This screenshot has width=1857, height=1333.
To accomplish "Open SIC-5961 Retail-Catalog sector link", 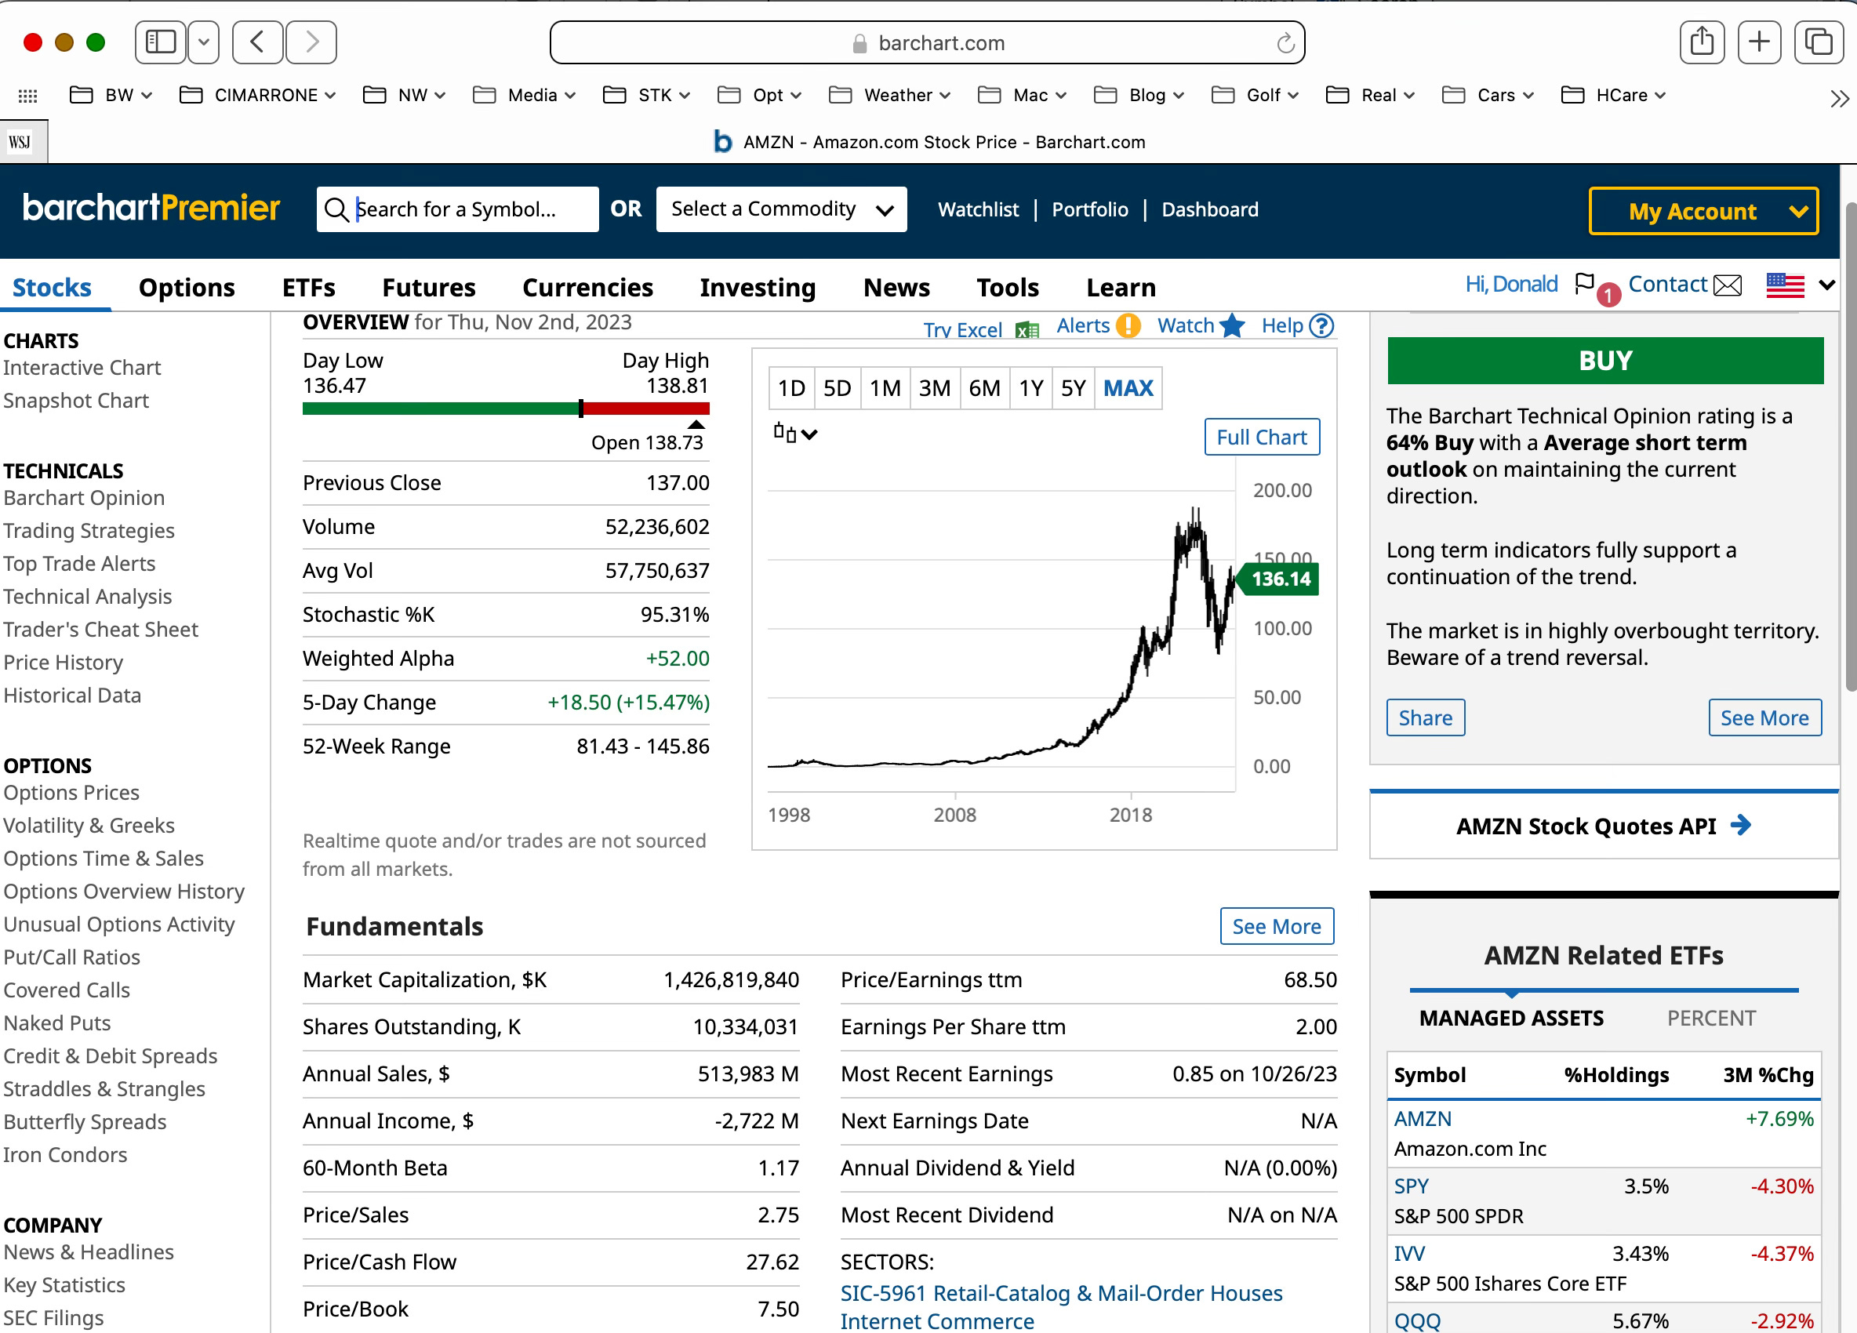I will [1061, 1293].
